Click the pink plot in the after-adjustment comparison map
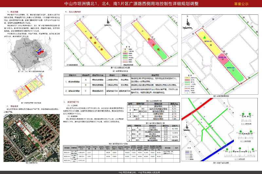The image size is (262, 174). (152, 43)
